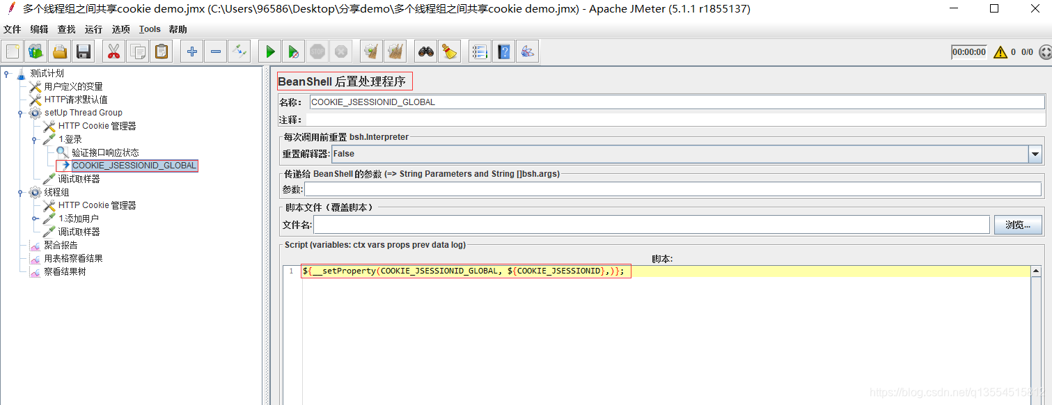Open Help with the question mark book icon

tap(504, 51)
